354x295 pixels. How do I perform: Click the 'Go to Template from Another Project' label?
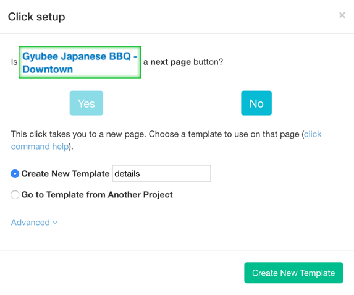(97, 195)
